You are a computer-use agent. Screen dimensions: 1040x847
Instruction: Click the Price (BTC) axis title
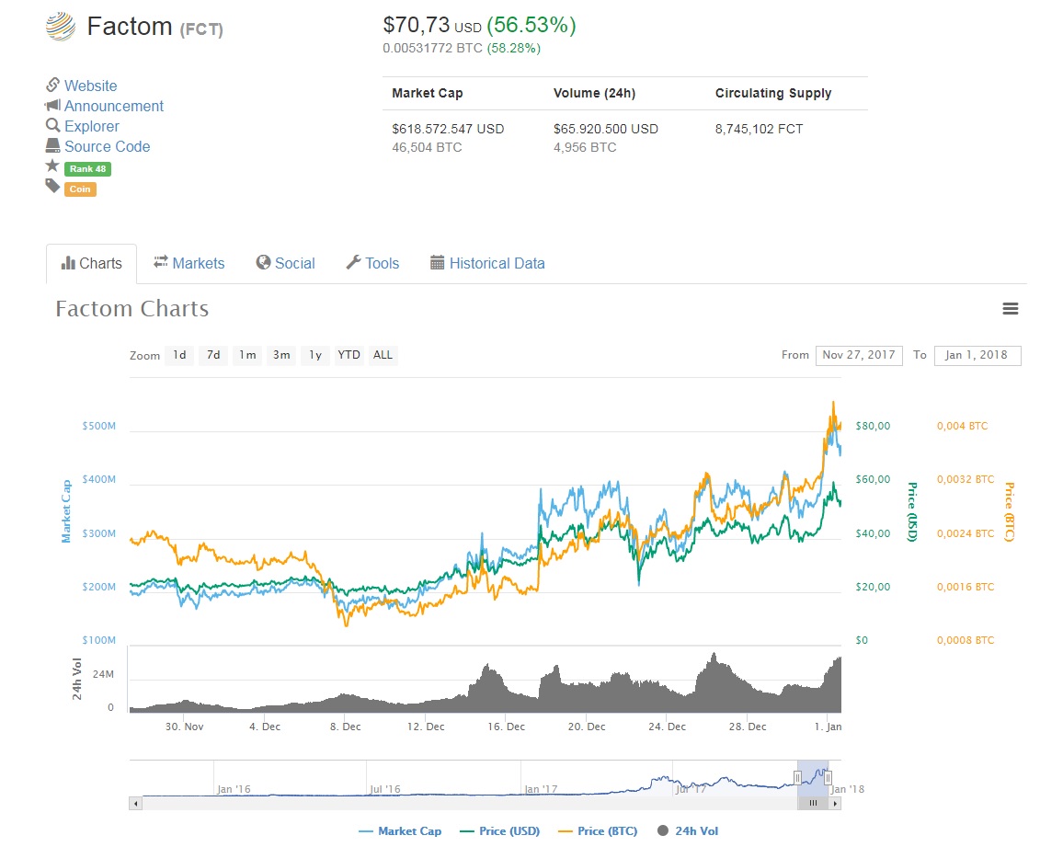pyautogui.click(x=1009, y=511)
